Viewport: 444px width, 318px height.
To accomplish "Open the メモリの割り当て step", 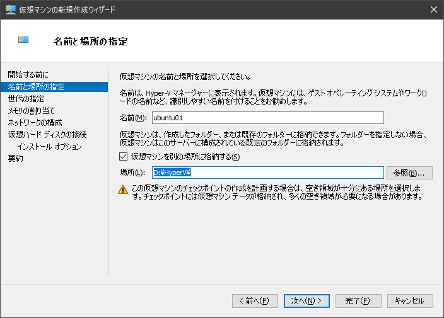I will click(32, 111).
